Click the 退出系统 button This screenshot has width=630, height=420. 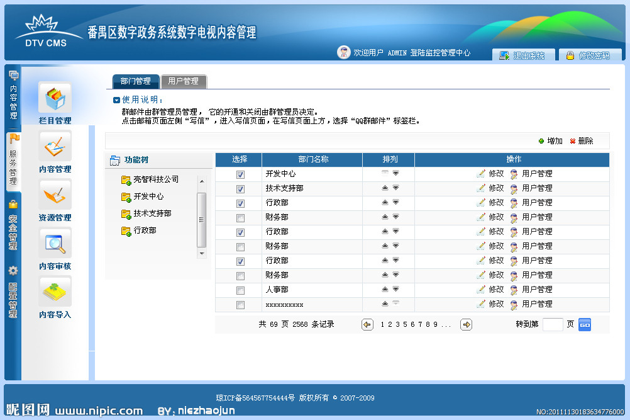pos(523,55)
